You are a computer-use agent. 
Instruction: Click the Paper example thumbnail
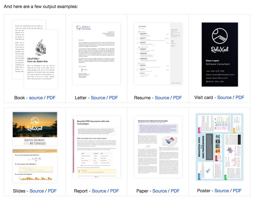tap(158, 147)
